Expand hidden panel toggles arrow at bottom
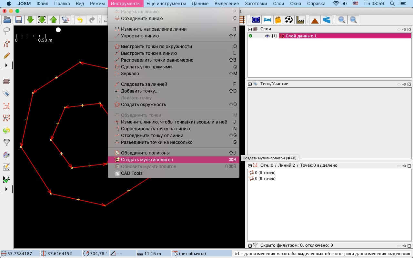 coord(6,189)
